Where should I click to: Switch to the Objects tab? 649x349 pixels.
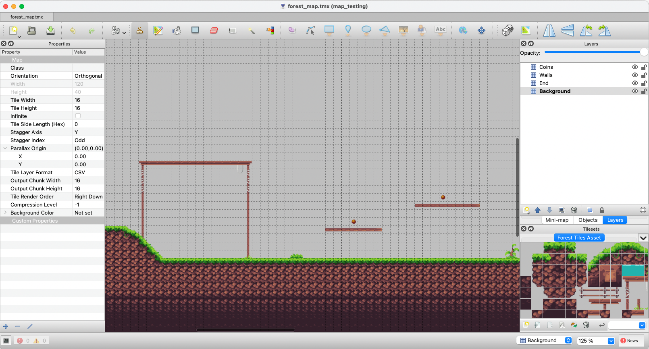click(588, 220)
